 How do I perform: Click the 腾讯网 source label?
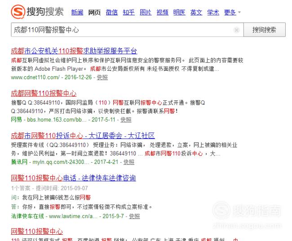pyautogui.click(x=19, y=162)
